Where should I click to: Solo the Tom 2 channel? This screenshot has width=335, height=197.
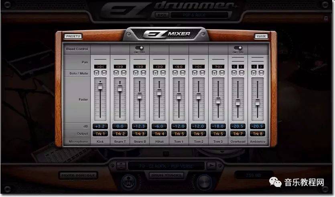pyautogui.click(x=195, y=73)
